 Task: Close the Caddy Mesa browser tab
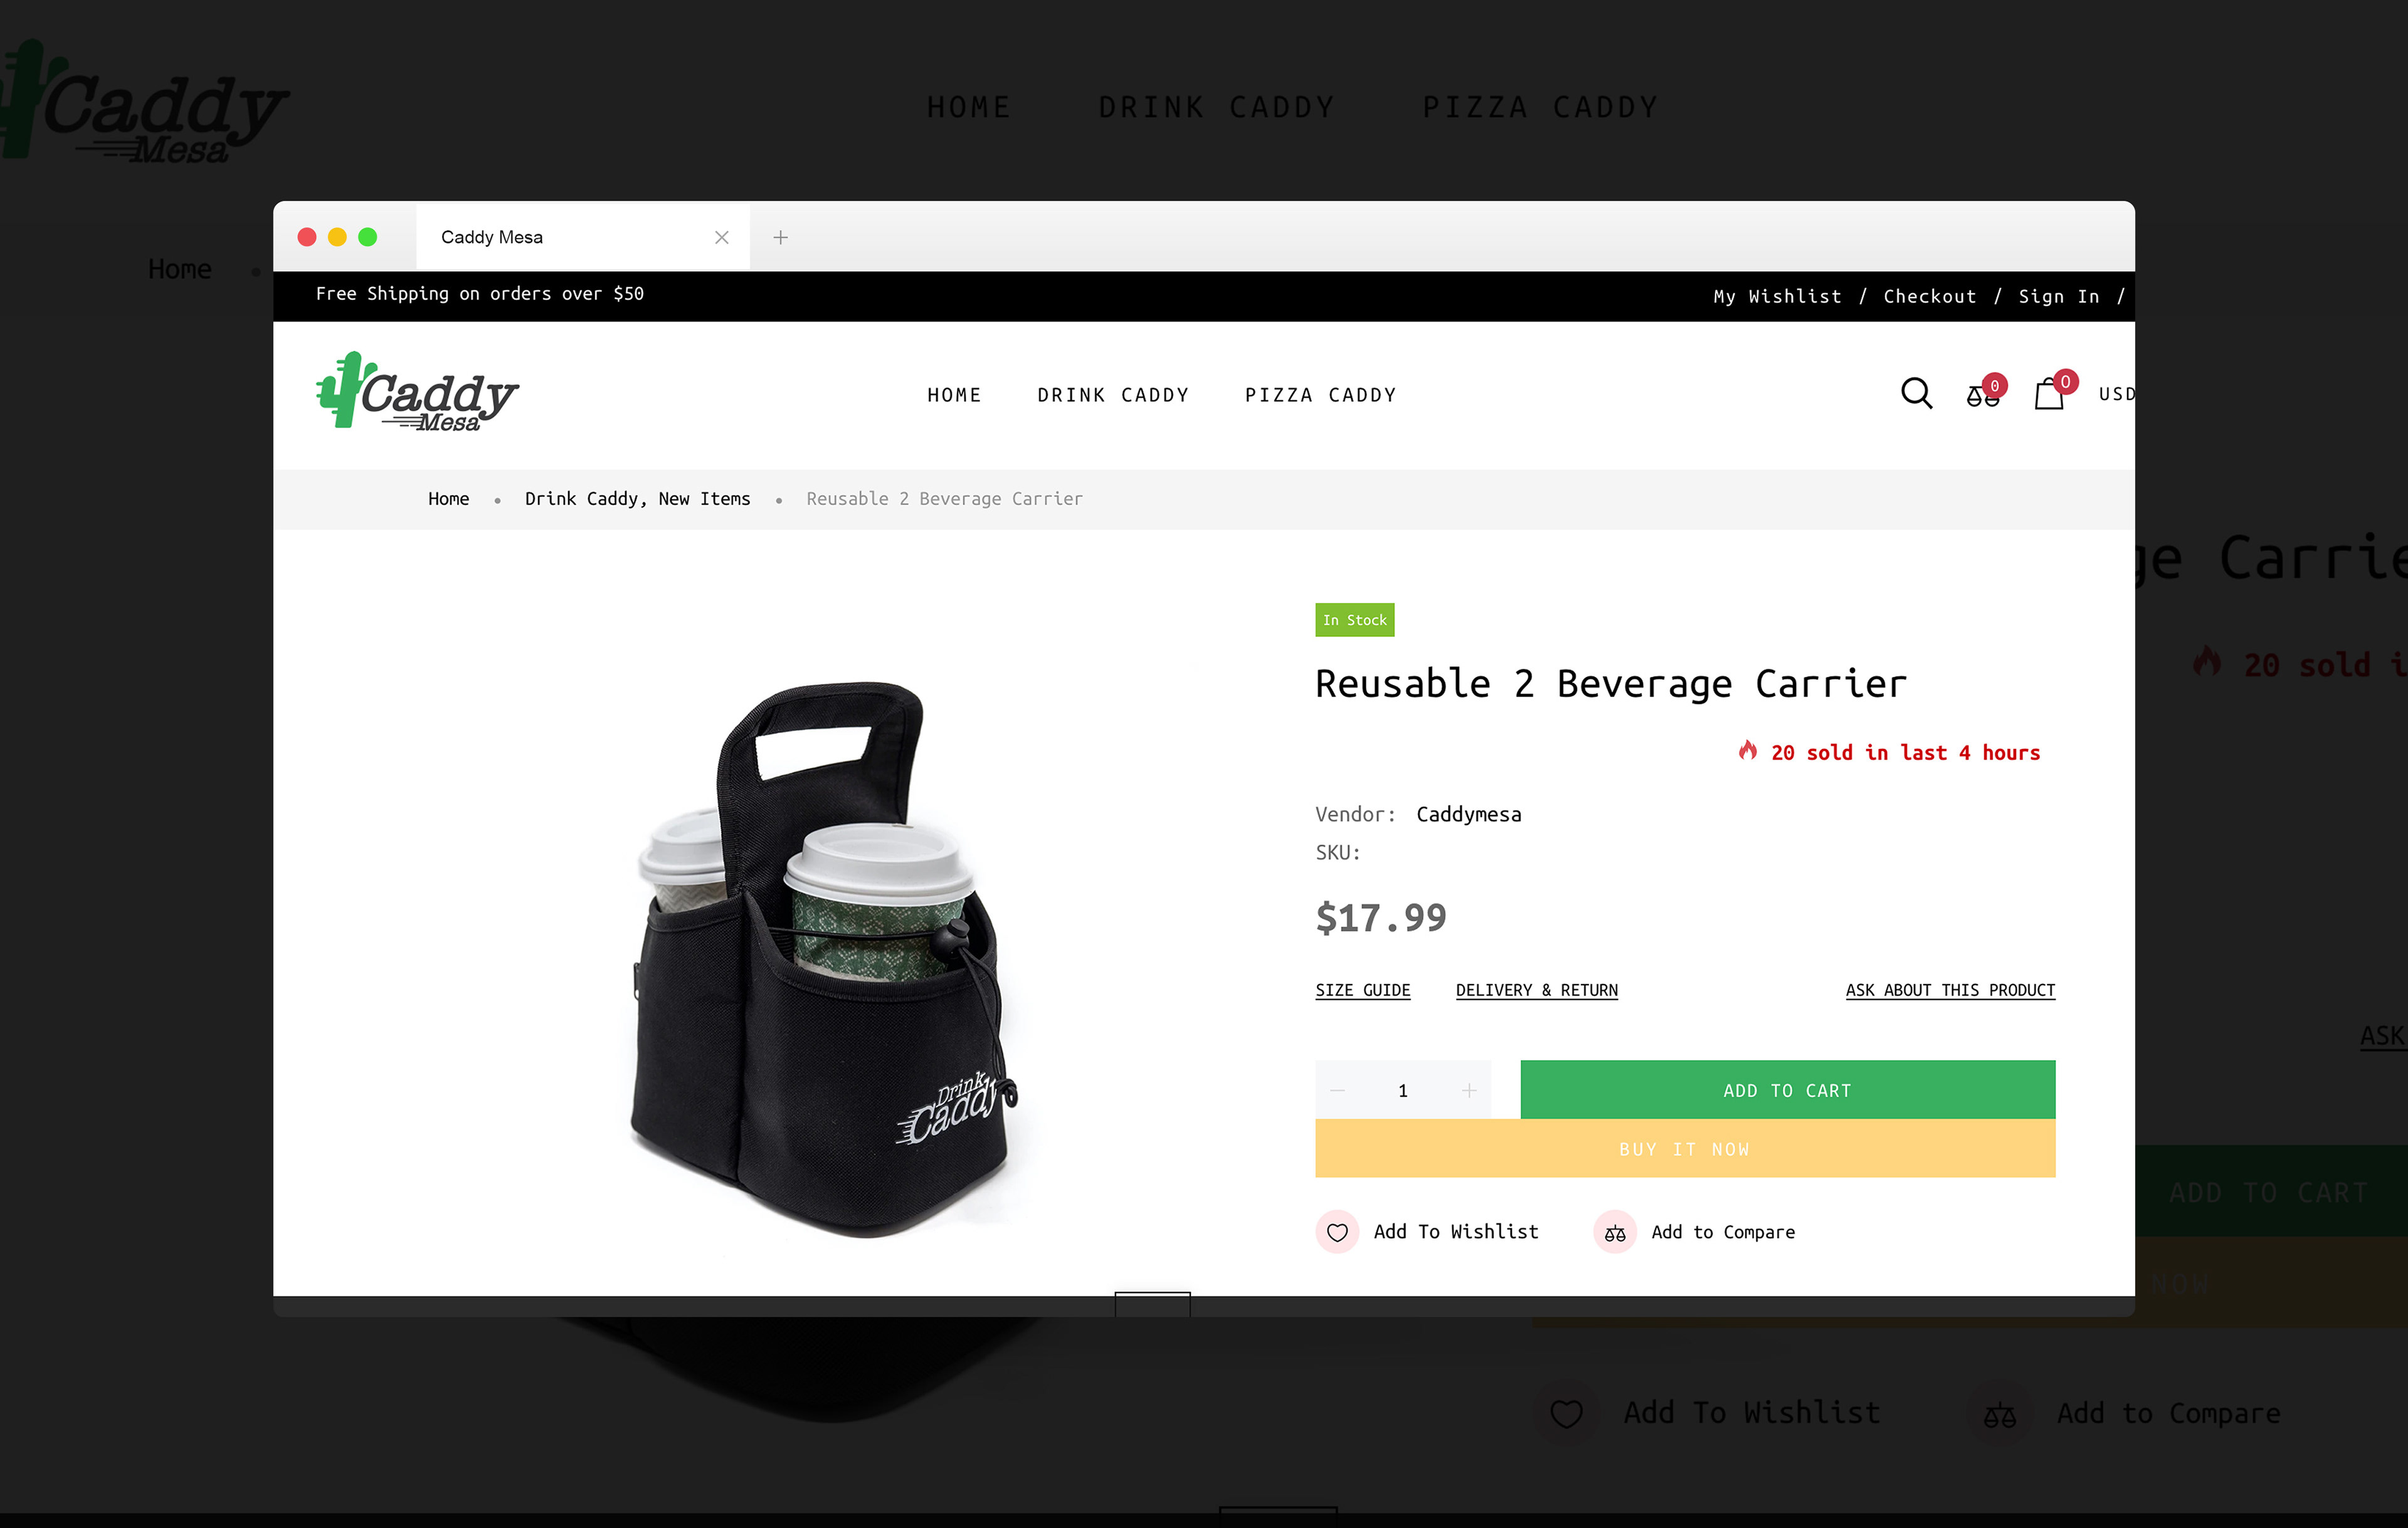coord(722,237)
